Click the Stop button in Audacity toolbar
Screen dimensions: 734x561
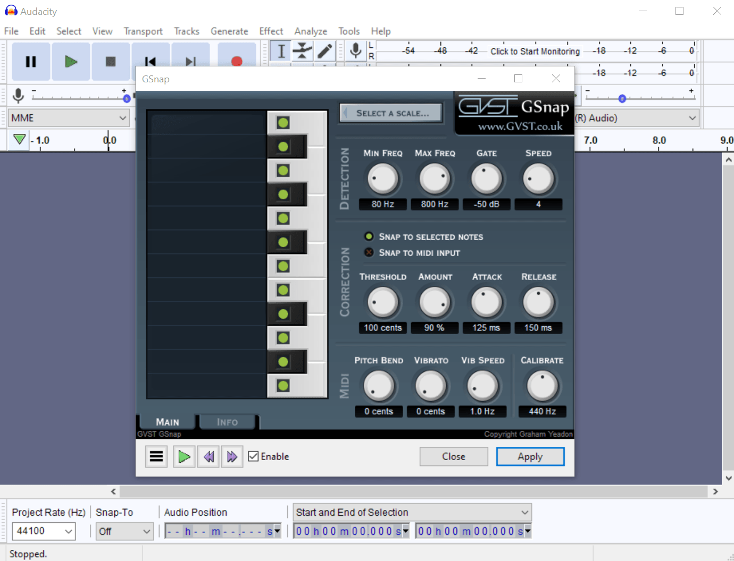coord(111,62)
